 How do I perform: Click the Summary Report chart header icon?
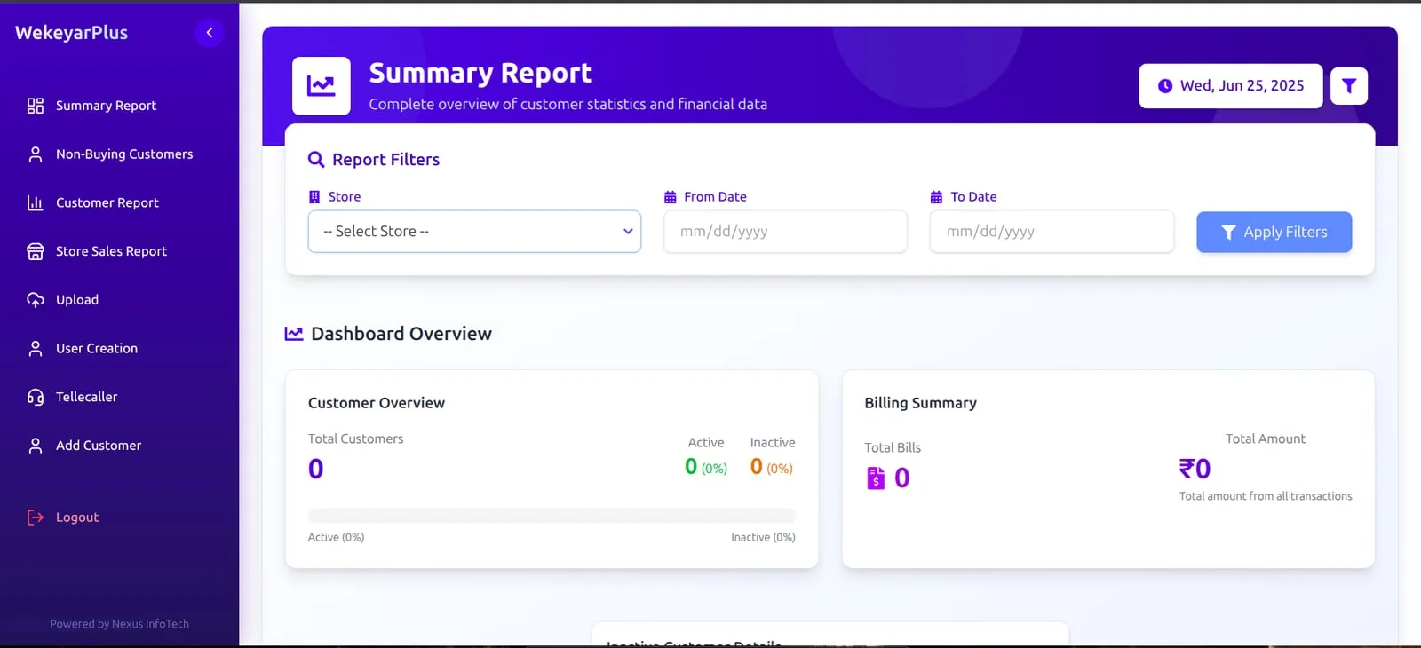click(322, 86)
